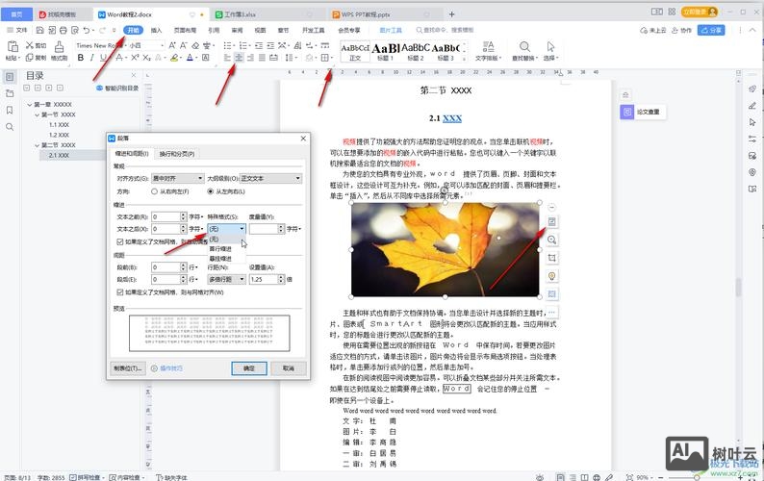Screen dimensions: 764x481
Task: Click the align left paragraph icon
Action: 227,58
